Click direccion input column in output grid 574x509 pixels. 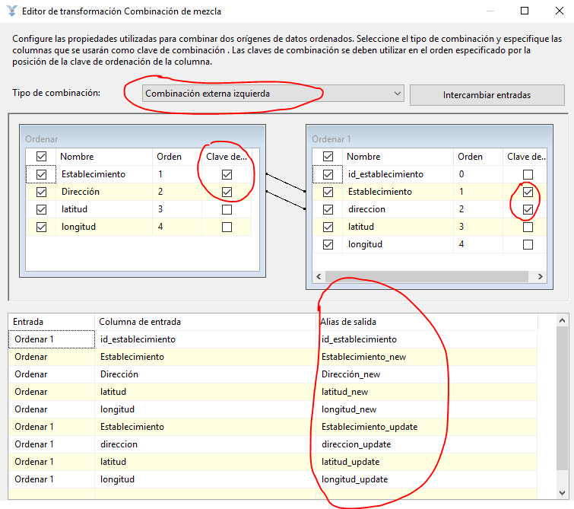[x=205, y=444]
